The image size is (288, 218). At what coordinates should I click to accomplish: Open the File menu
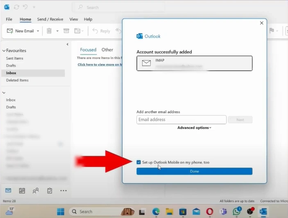pos(9,19)
